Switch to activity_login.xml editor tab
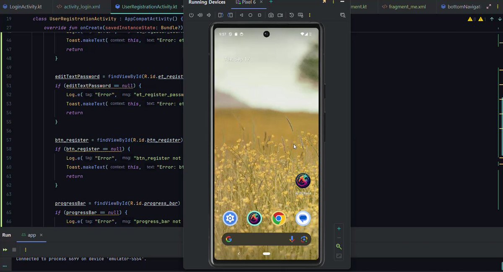 pos(78,7)
